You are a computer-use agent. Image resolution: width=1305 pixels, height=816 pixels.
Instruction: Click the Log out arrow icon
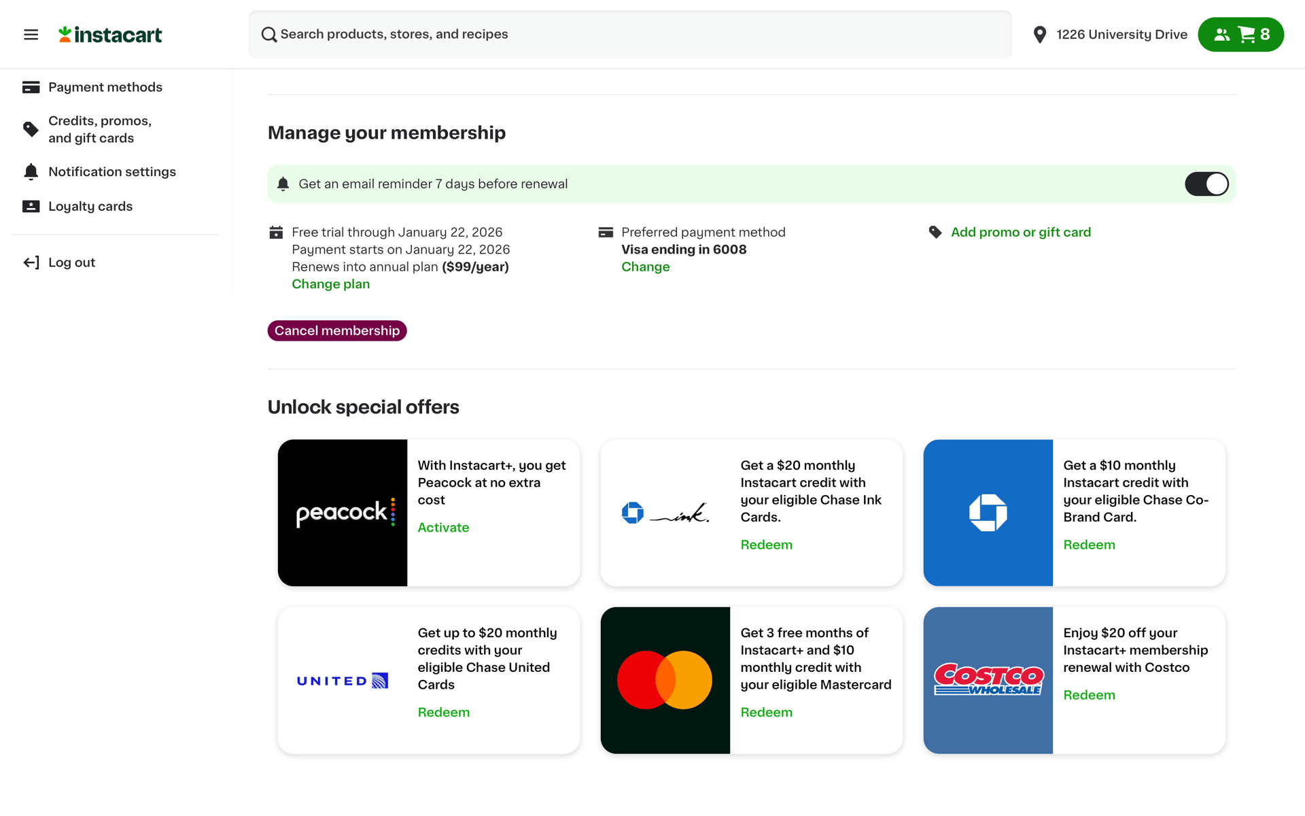pos(31,262)
